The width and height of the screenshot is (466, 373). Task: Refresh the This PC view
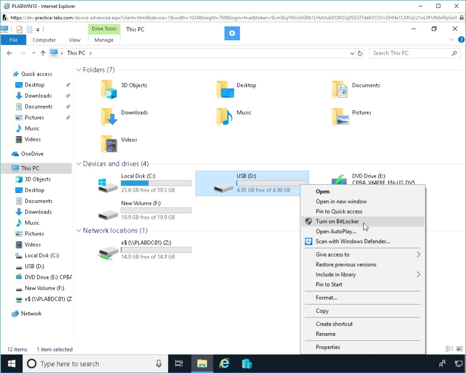[360, 53]
